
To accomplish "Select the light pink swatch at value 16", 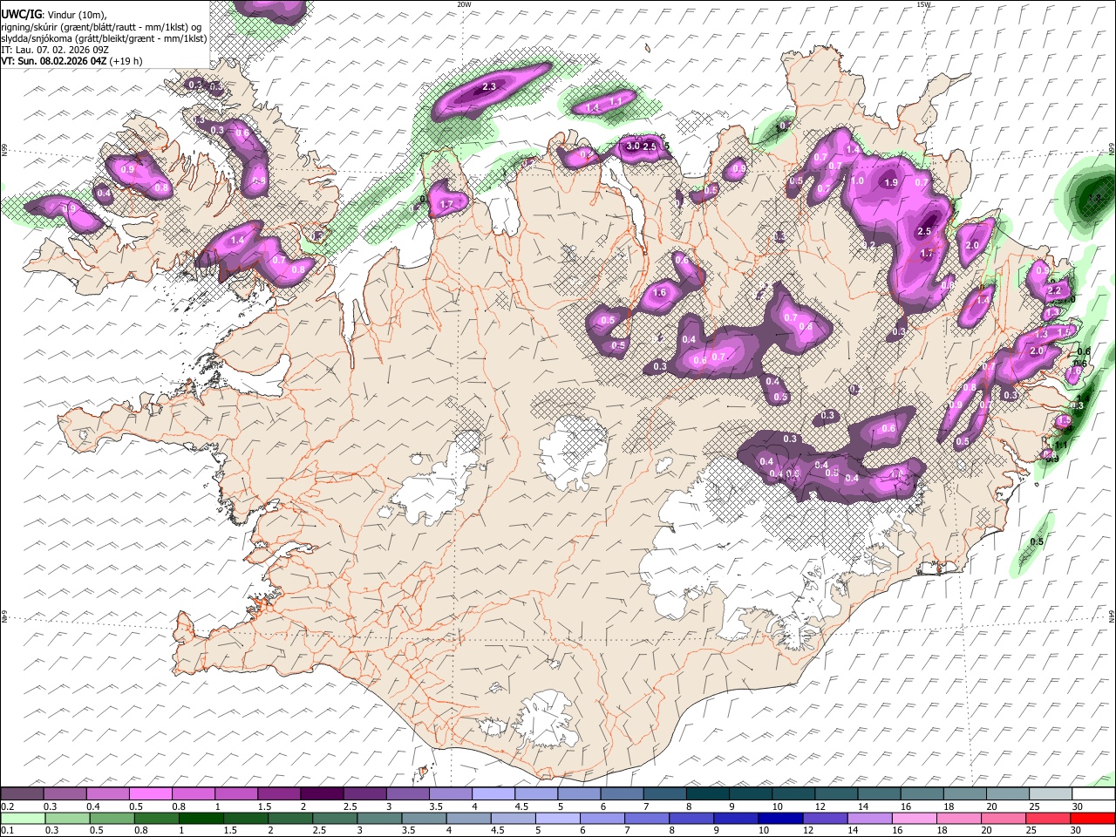I will click(x=915, y=818).
